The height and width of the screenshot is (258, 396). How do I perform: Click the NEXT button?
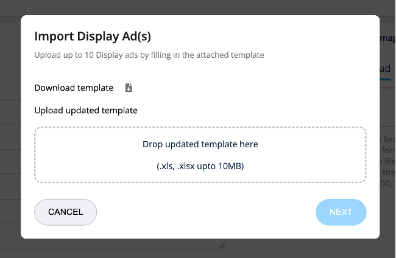(x=341, y=212)
